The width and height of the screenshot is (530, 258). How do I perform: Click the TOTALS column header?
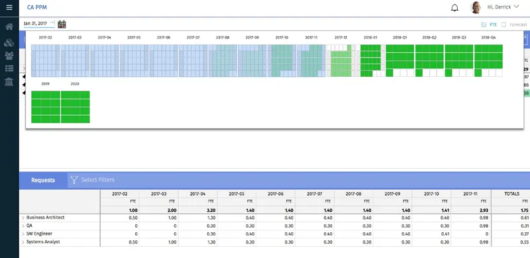(511, 194)
